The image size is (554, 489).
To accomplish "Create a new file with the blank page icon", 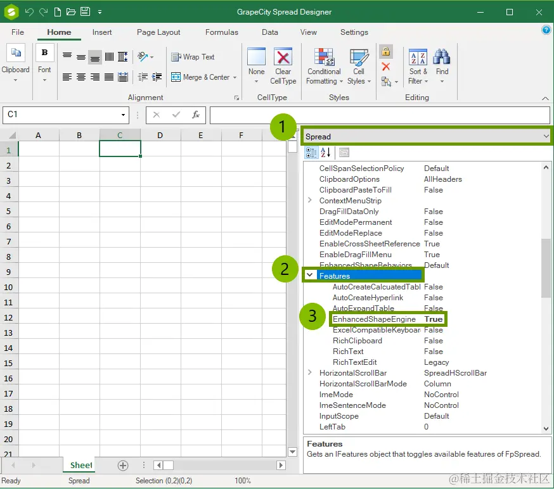I will pos(57,12).
